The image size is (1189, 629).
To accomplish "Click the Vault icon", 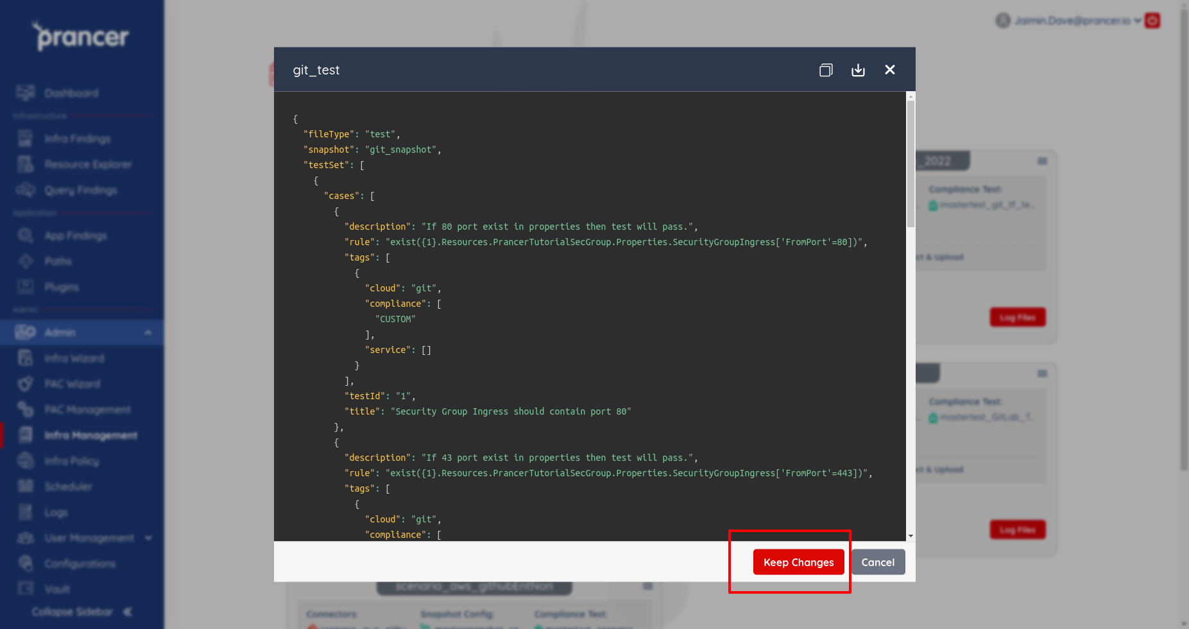I will tap(26, 589).
